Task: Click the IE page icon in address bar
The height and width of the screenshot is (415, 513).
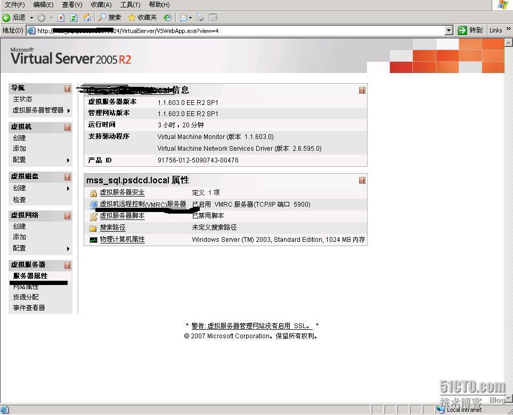Action: pos(31,30)
